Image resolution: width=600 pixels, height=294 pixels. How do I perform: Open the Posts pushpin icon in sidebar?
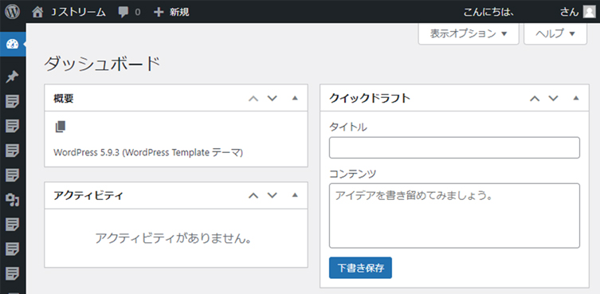point(12,77)
